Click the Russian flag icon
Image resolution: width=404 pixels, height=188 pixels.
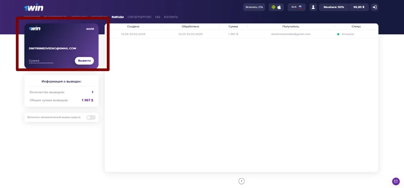tap(300, 7)
